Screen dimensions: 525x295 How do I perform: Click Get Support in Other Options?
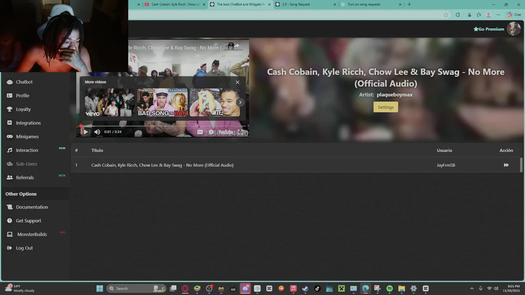coord(28,221)
